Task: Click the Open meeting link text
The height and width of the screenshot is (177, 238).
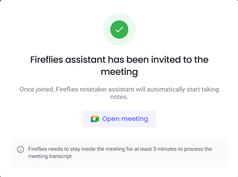Action: coord(125,119)
